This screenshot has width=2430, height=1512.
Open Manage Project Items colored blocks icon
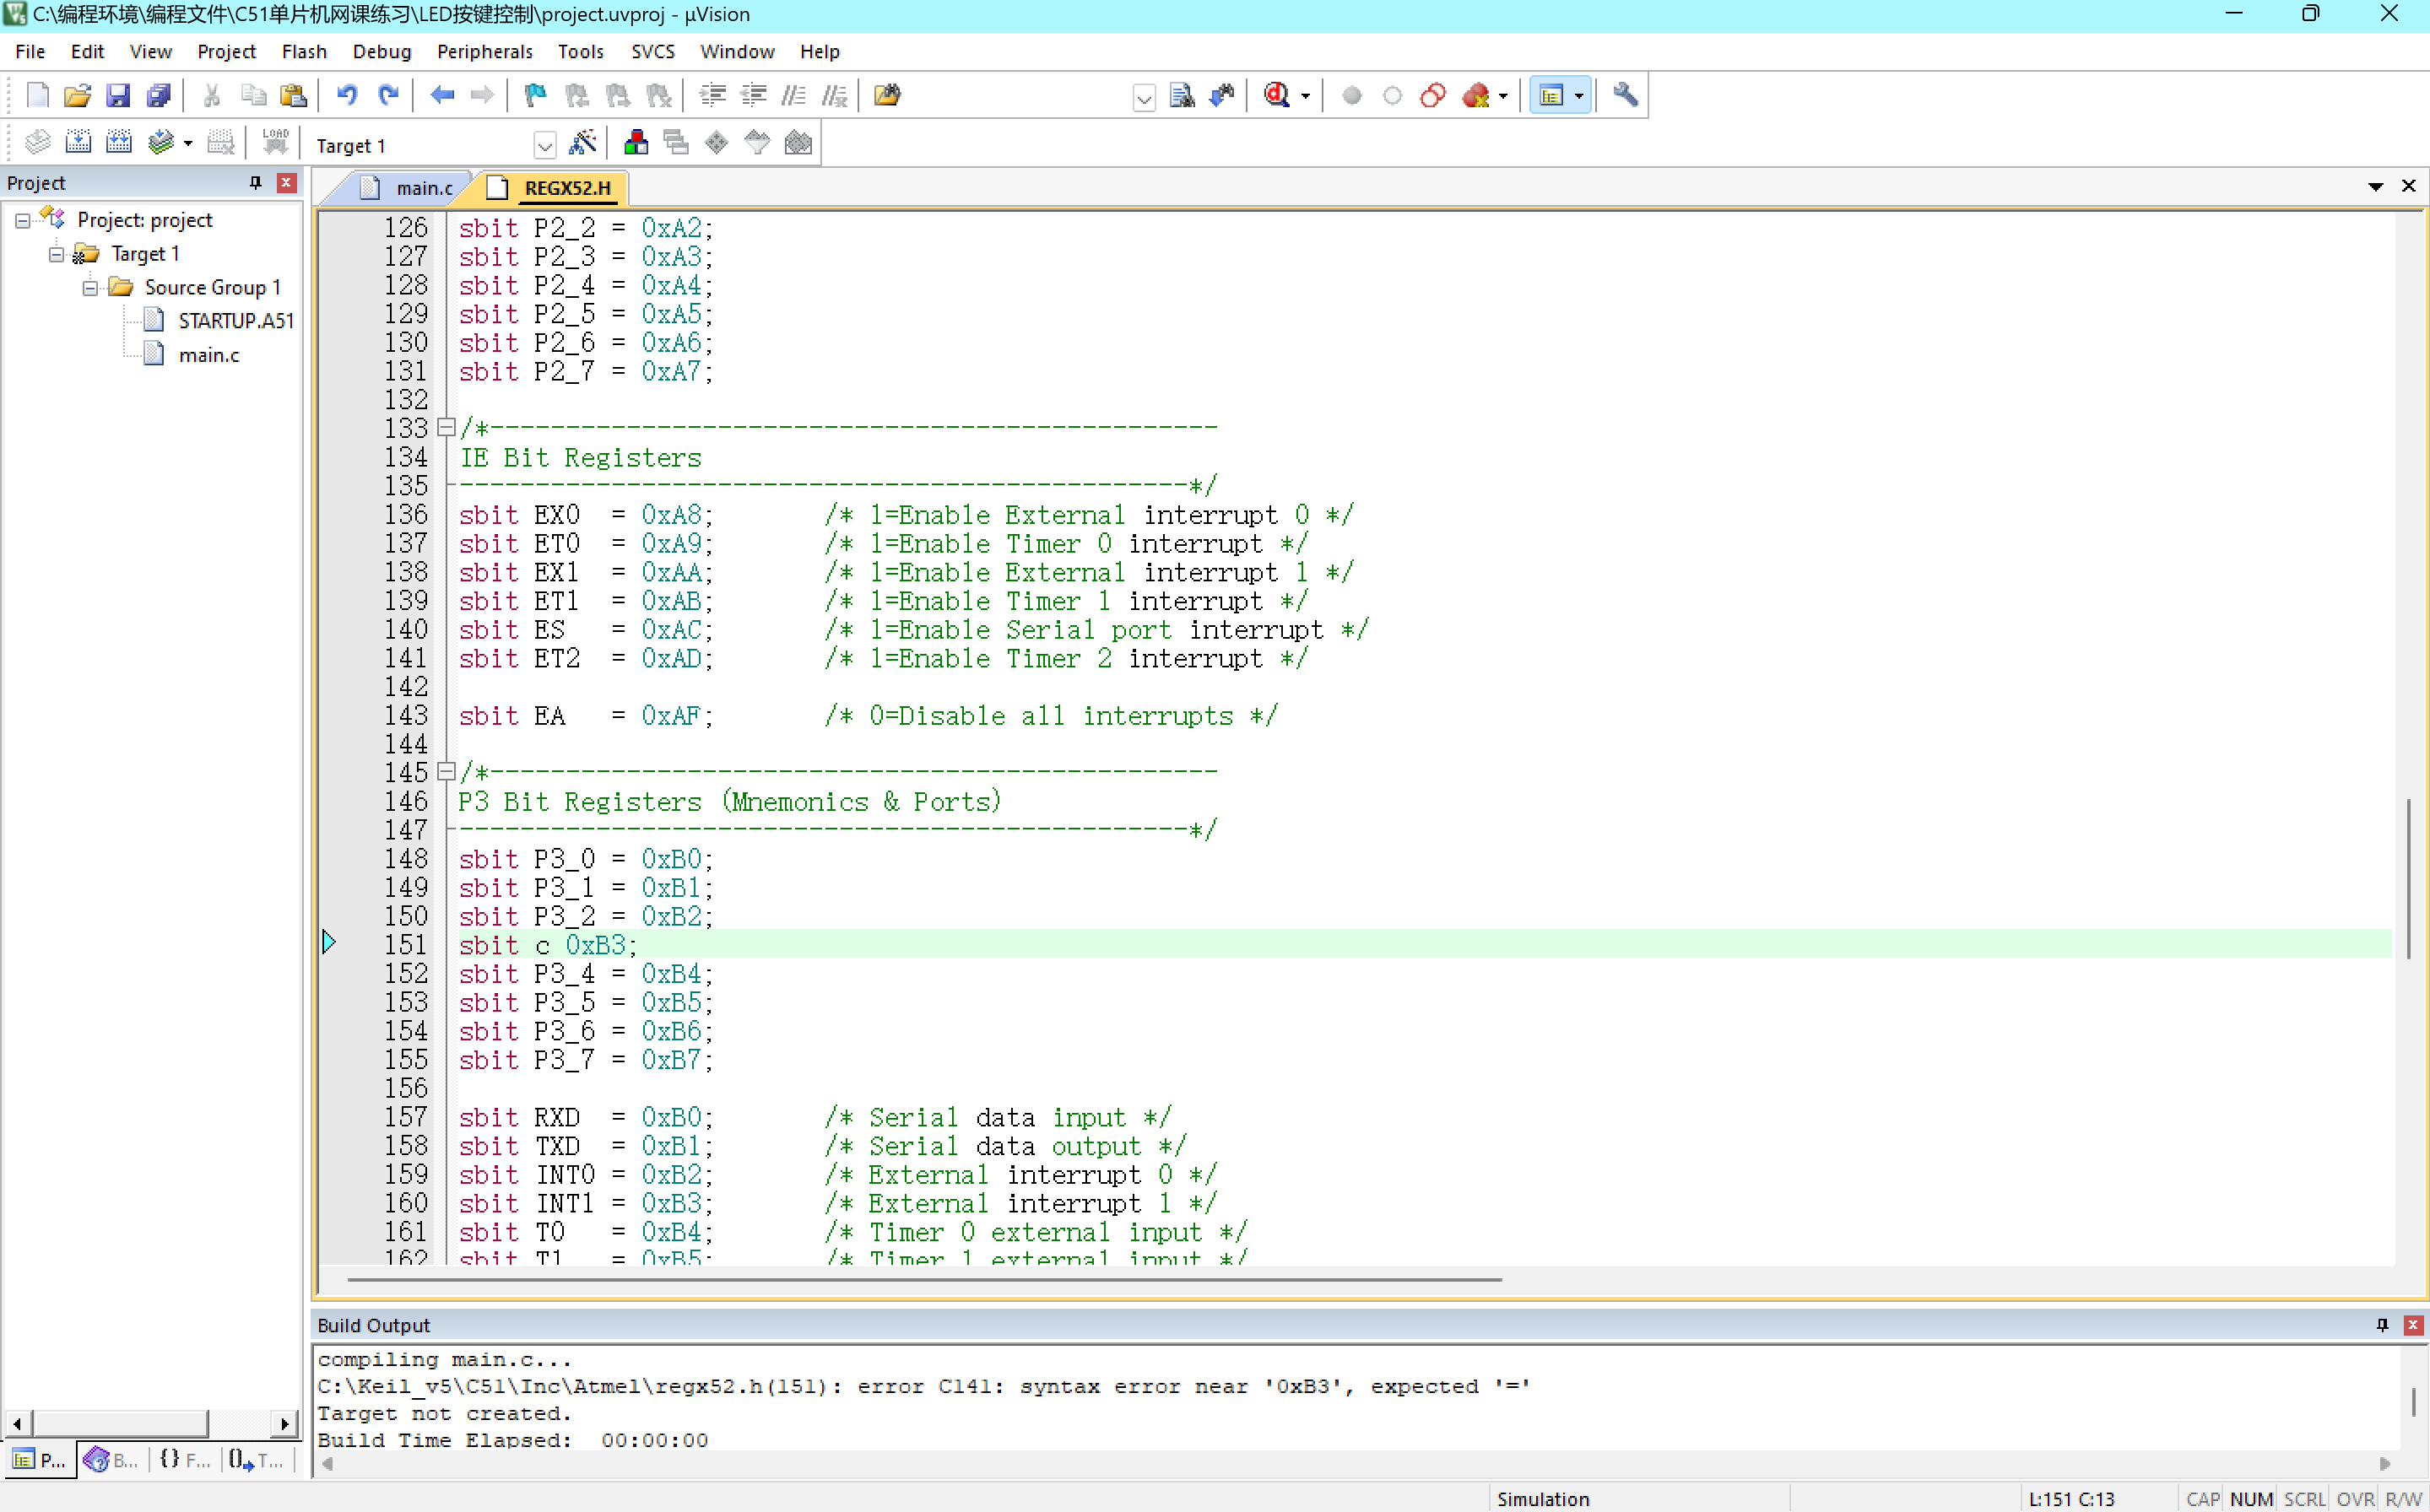(x=636, y=143)
